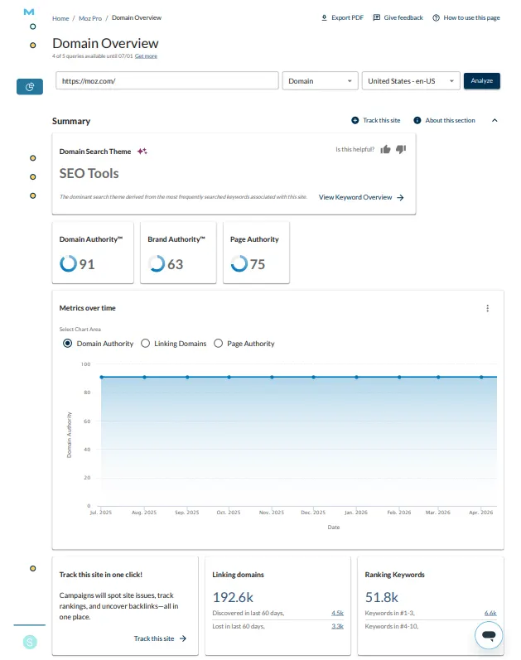Image resolution: width=521 pixels, height=660 pixels.
Task: Click the sparkle icon beside Domain Search Theme
Action: [x=142, y=151]
